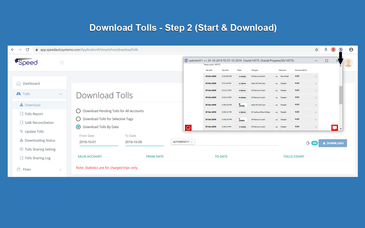The width and height of the screenshot is (365, 228).
Task: Click the 0% progress badge
Action: click(x=315, y=143)
